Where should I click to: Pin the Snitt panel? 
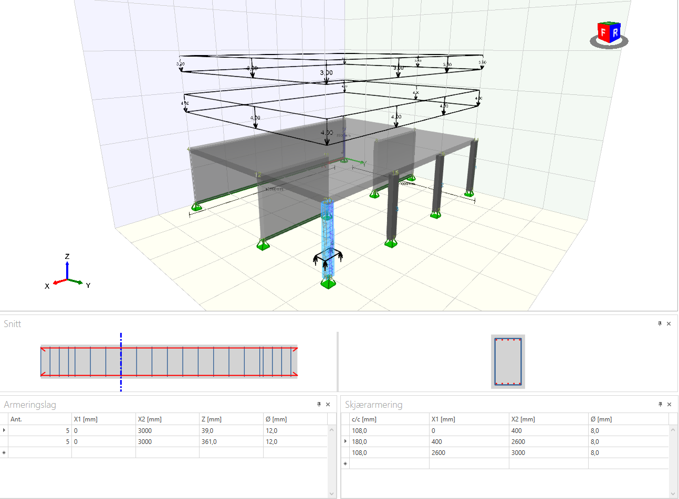pyautogui.click(x=660, y=323)
